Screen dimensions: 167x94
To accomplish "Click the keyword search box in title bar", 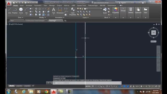I will pos(104,3).
